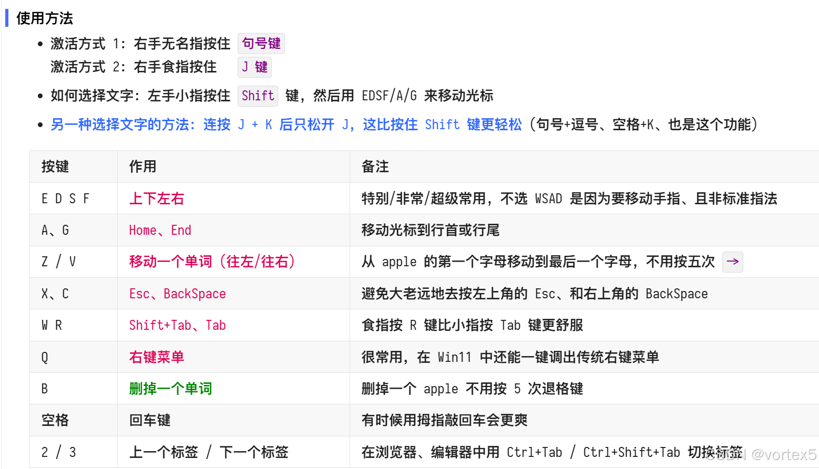Click the 上一个标签 / 下一个标签 cell
This screenshot has width=819, height=469.
[x=233, y=452]
